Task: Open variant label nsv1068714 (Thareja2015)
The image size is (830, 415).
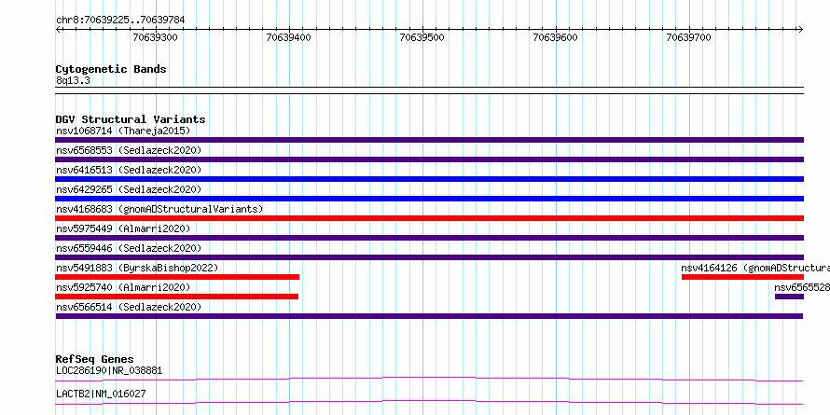Action: [x=123, y=131]
